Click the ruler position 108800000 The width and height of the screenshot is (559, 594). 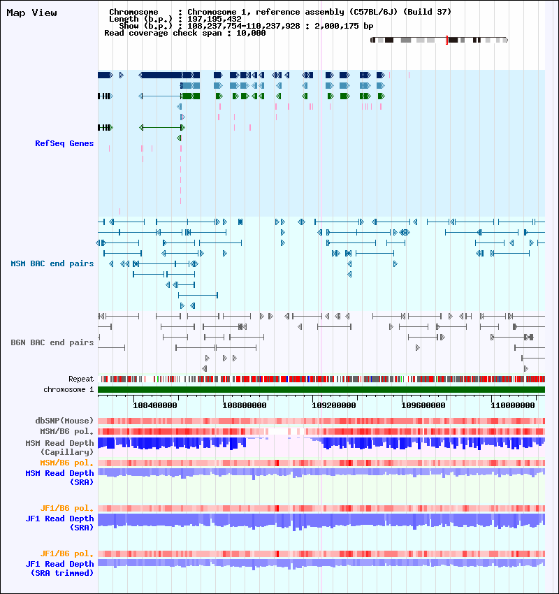[245, 405]
